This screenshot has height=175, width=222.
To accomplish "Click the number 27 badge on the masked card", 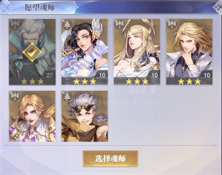I will [x=49, y=75].
